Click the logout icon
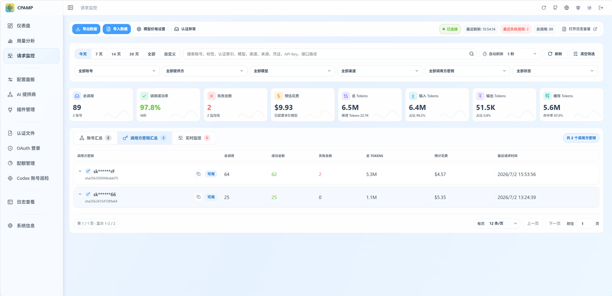The height and width of the screenshot is (296, 612). coord(601,8)
